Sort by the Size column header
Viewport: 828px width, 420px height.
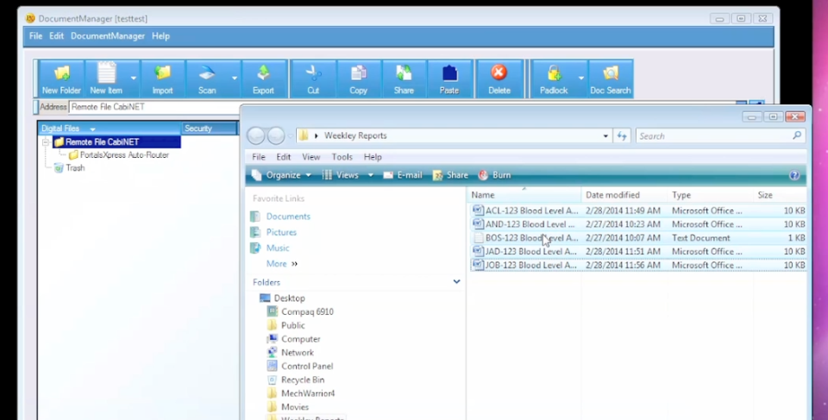tap(781, 195)
